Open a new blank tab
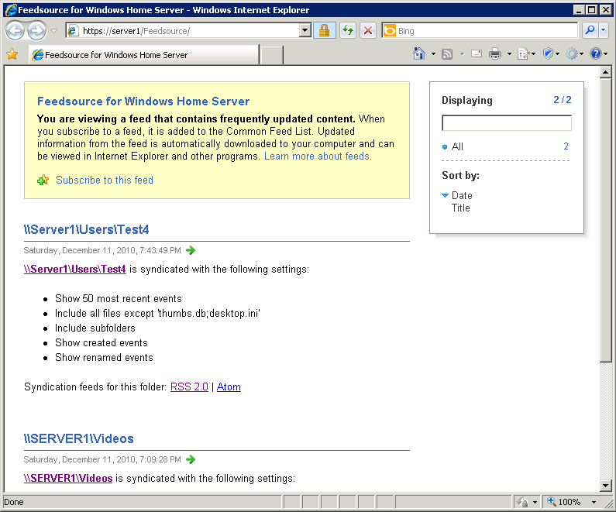 pyautogui.click(x=271, y=54)
